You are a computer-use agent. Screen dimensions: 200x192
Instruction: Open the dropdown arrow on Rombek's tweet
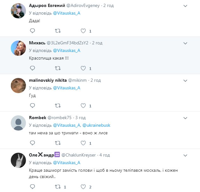pos(185,118)
